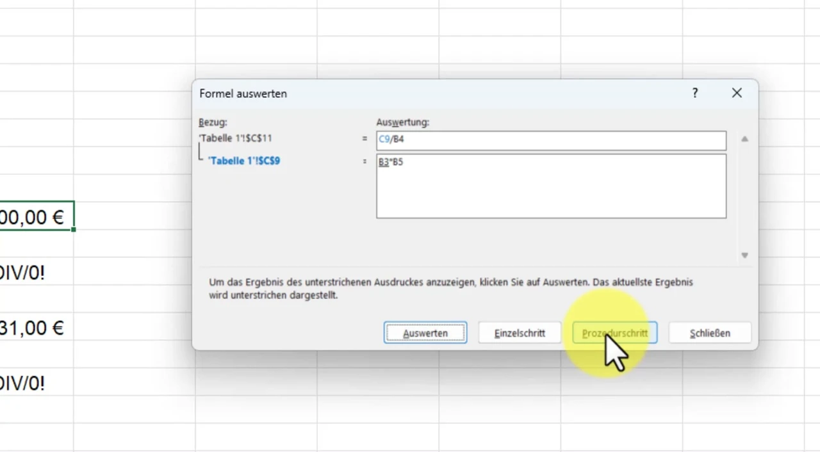Select the 'Tabelle 1'!$C$11 reference
820x452 pixels.
coord(236,138)
